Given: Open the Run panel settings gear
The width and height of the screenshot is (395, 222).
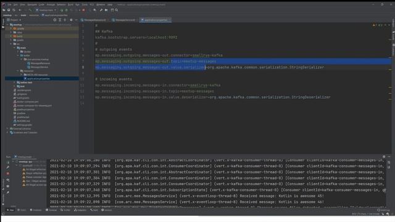Looking at the screenshot, I should click(384, 157).
